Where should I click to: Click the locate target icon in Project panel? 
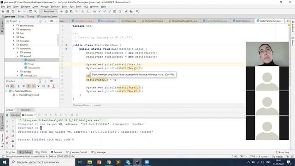click(x=40, y=21)
